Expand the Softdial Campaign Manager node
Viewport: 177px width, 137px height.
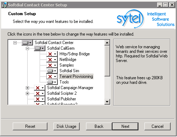click(x=27, y=88)
